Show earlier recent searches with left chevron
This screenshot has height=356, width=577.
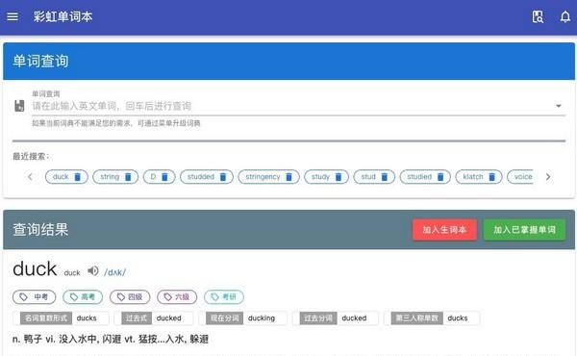pos(30,177)
